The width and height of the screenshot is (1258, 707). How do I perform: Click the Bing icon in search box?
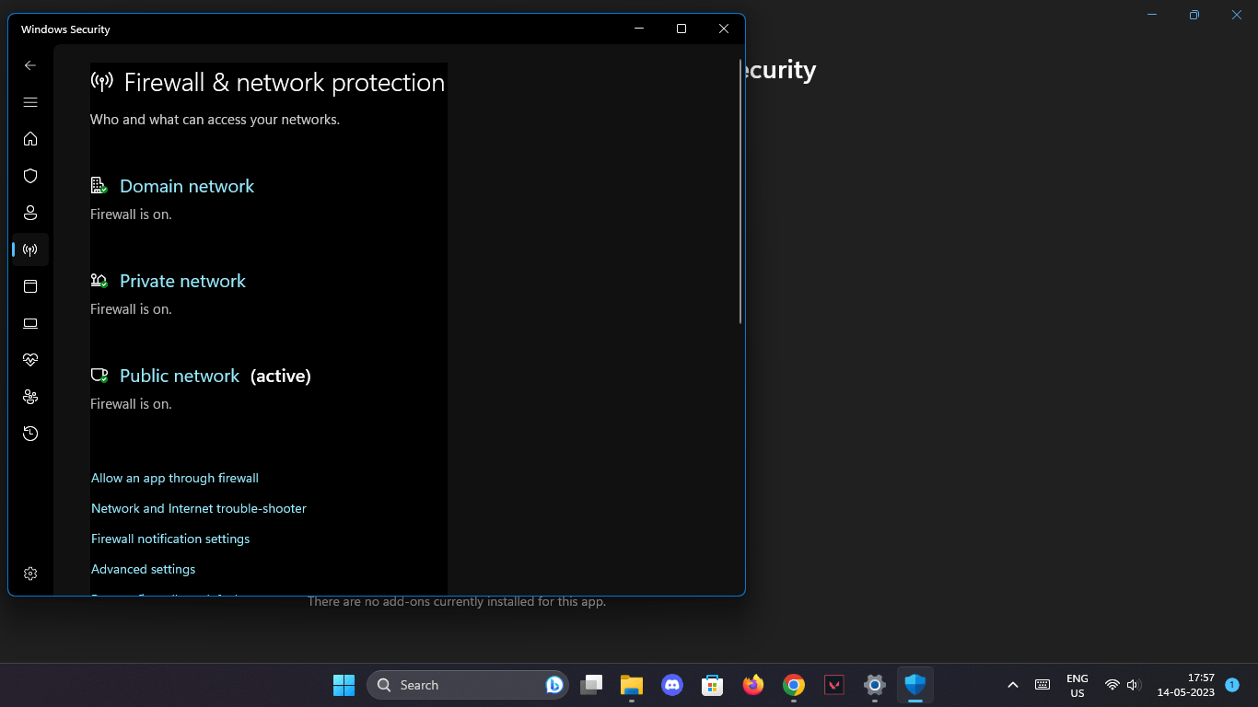click(554, 685)
